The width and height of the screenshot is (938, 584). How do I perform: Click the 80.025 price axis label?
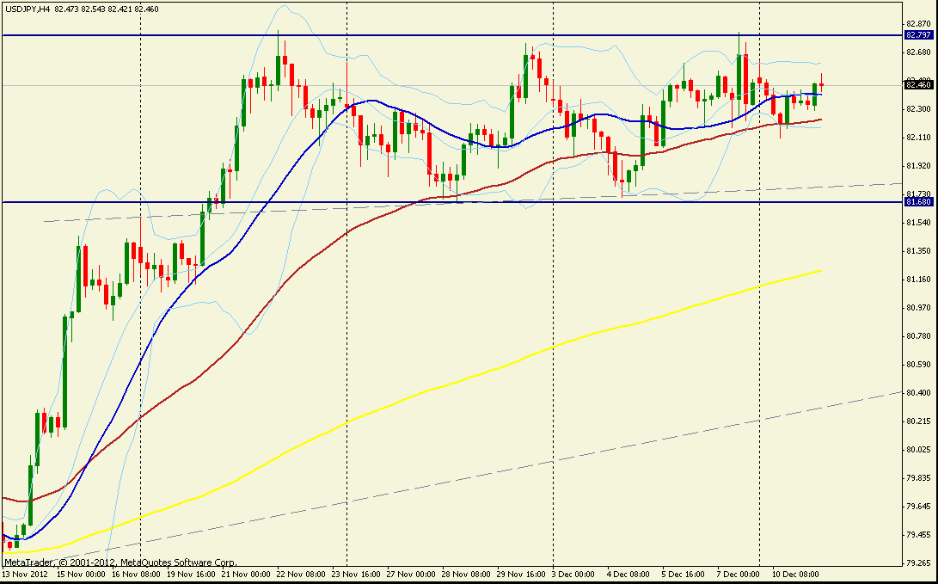click(919, 450)
